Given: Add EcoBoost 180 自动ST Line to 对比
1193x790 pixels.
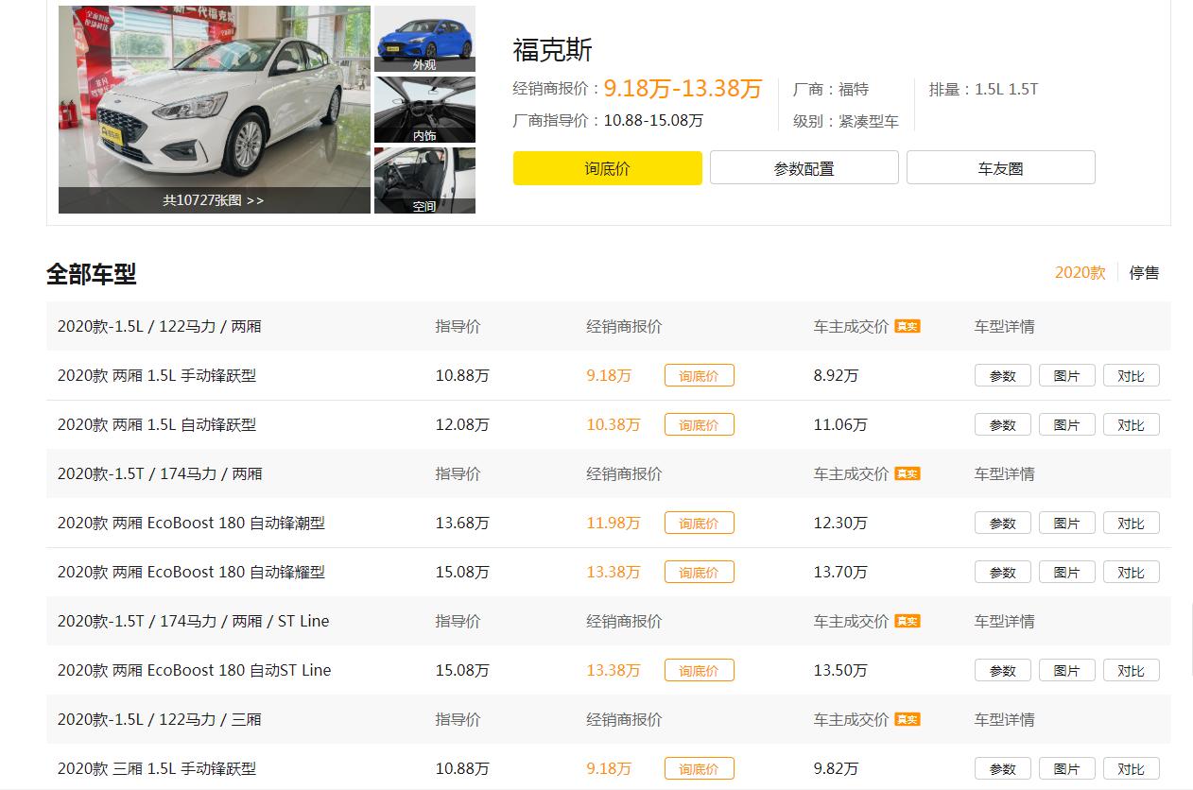Looking at the screenshot, I should (x=1132, y=670).
